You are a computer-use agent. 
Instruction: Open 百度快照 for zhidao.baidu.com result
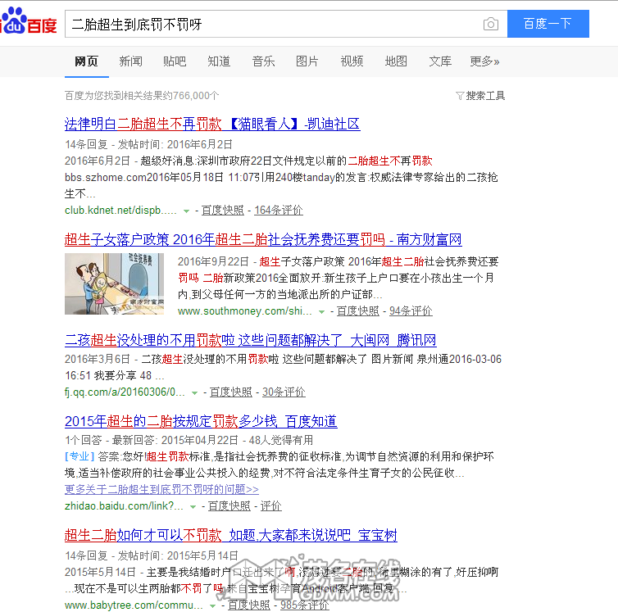pos(229,506)
